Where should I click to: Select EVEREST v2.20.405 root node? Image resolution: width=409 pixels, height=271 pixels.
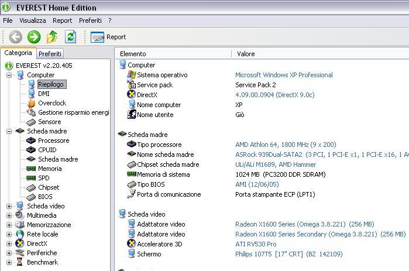coord(44,66)
